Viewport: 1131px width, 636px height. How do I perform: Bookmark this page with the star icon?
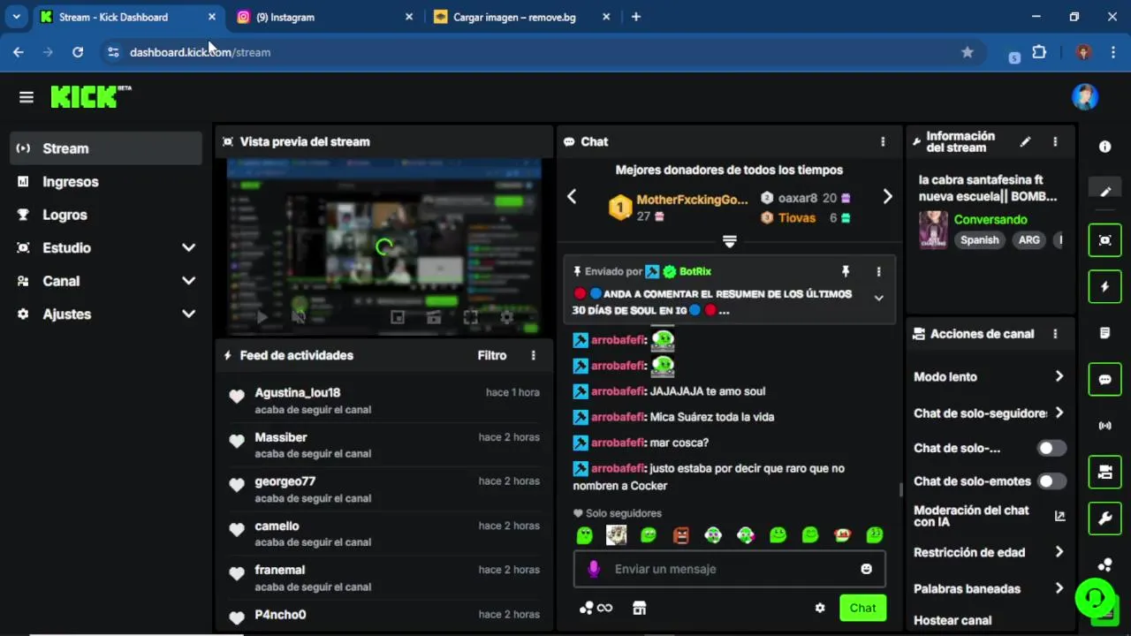click(x=968, y=52)
